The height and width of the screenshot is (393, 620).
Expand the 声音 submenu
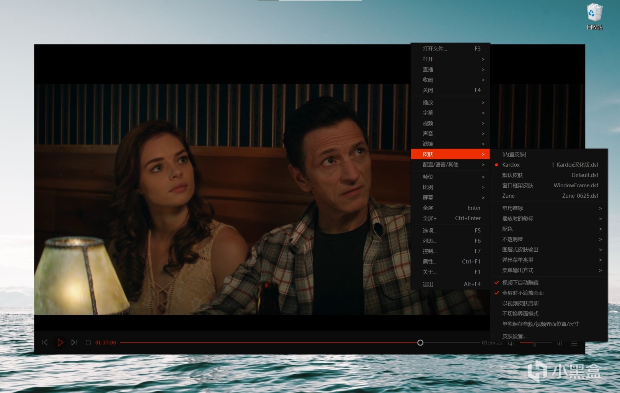[x=450, y=133]
